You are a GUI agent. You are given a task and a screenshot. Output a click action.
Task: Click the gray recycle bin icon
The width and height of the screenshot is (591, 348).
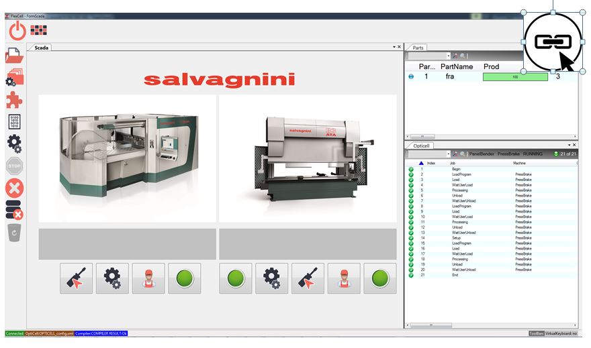click(14, 233)
